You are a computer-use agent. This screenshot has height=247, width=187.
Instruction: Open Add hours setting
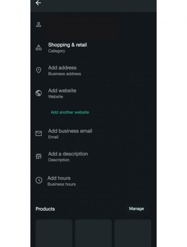click(x=93, y=181)
